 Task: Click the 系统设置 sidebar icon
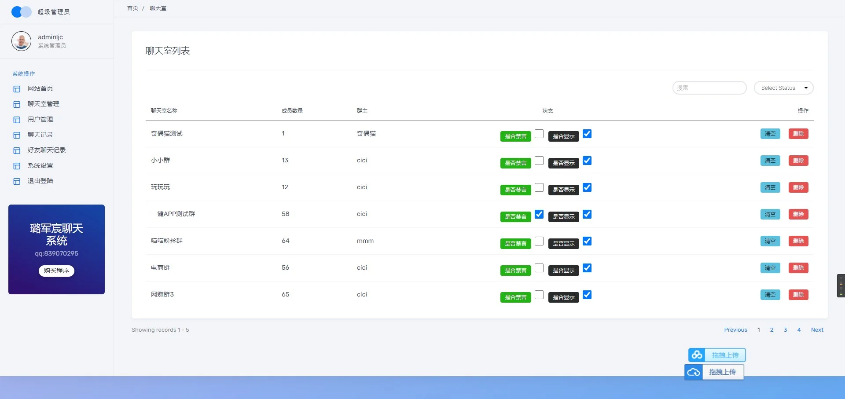click(x=17, y=166)
